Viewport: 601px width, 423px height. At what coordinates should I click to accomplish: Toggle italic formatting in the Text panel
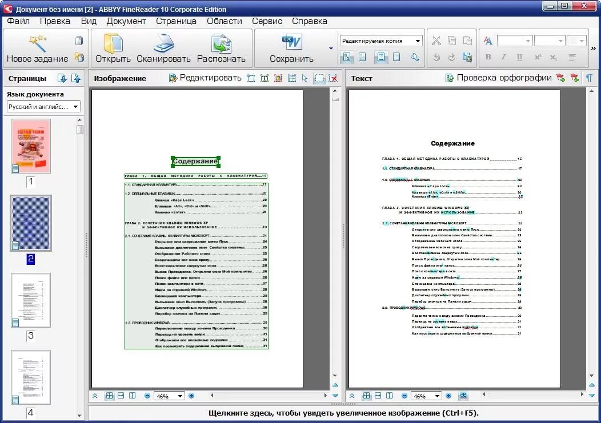point(503,57)
